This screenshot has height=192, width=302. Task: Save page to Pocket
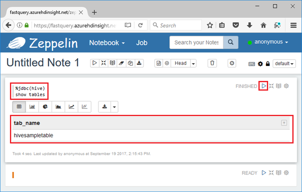236,25
